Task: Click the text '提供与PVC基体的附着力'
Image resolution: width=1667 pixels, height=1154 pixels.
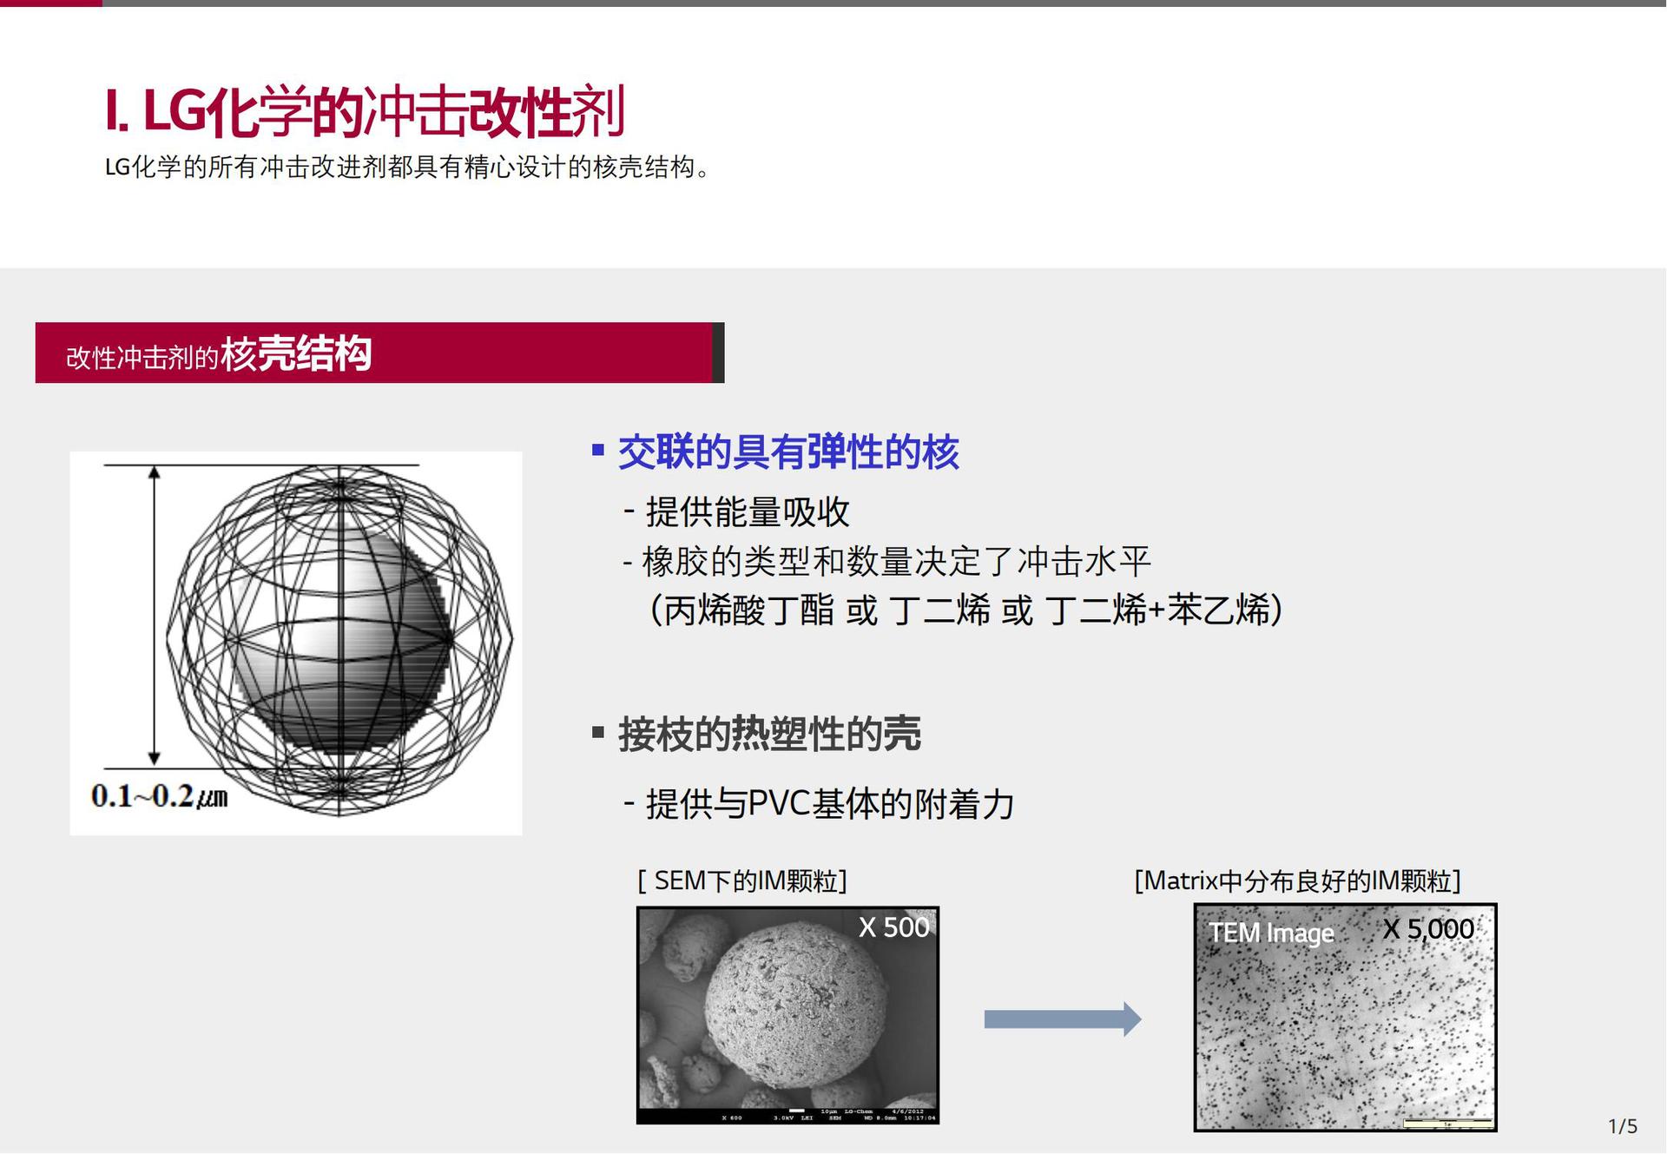Action: [829, 804]
